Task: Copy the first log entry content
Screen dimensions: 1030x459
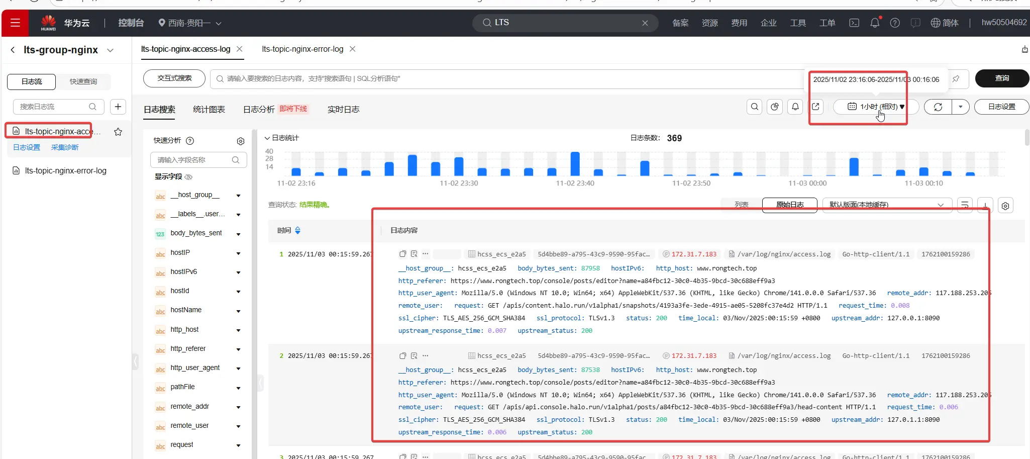Action: (x=402, y=254)
